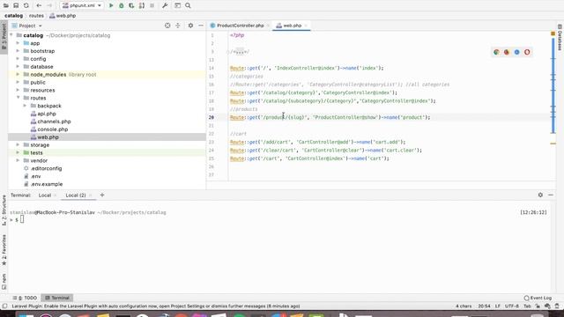Toggle read-only lock icon in status bar

pyautogui.click(x=538, y=306)
